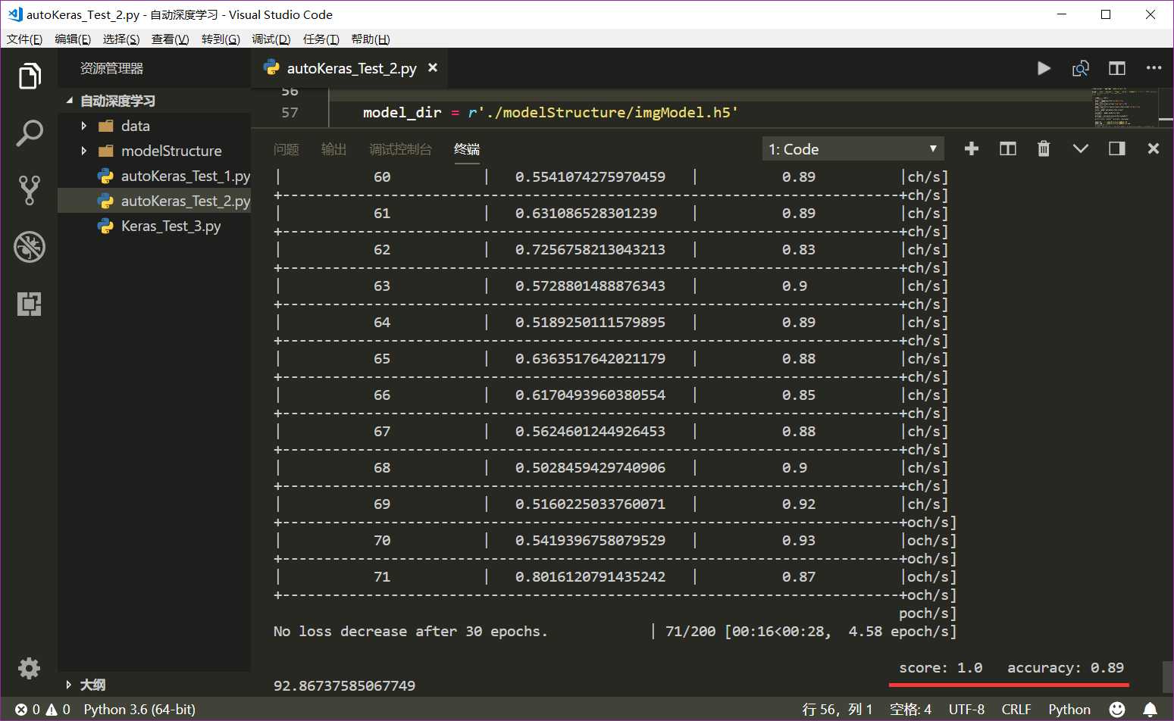
Task: Open the Search view in activity bar
Action: 29,133
